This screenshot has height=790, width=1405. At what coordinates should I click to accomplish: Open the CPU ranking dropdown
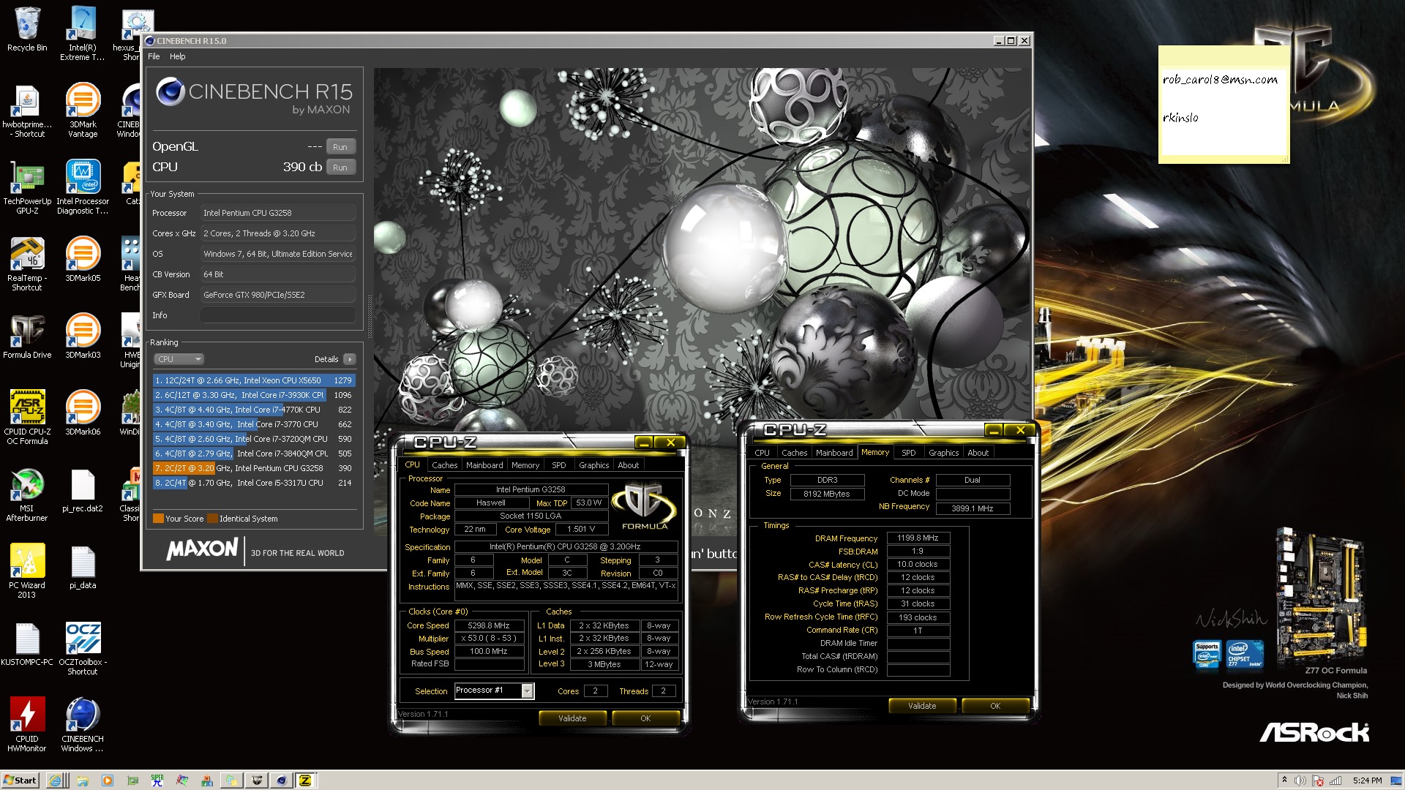click(179, 359)
